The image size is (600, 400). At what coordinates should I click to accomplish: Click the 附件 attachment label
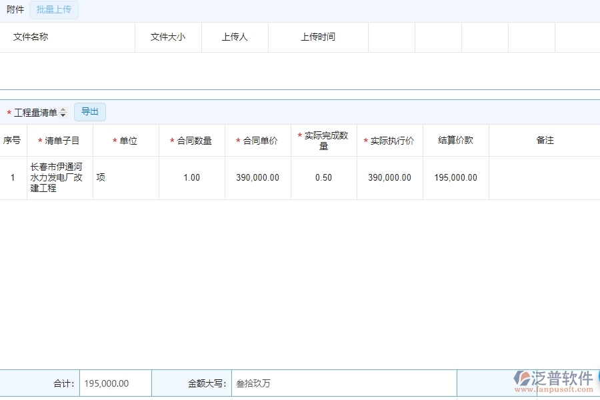pyautogui.click(x=15, y=10)
